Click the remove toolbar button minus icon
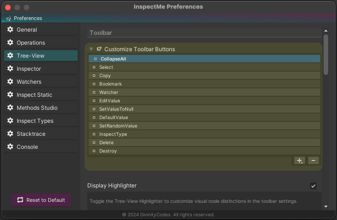Viewport: 337px width, 220px height. (x=313, y=160)
